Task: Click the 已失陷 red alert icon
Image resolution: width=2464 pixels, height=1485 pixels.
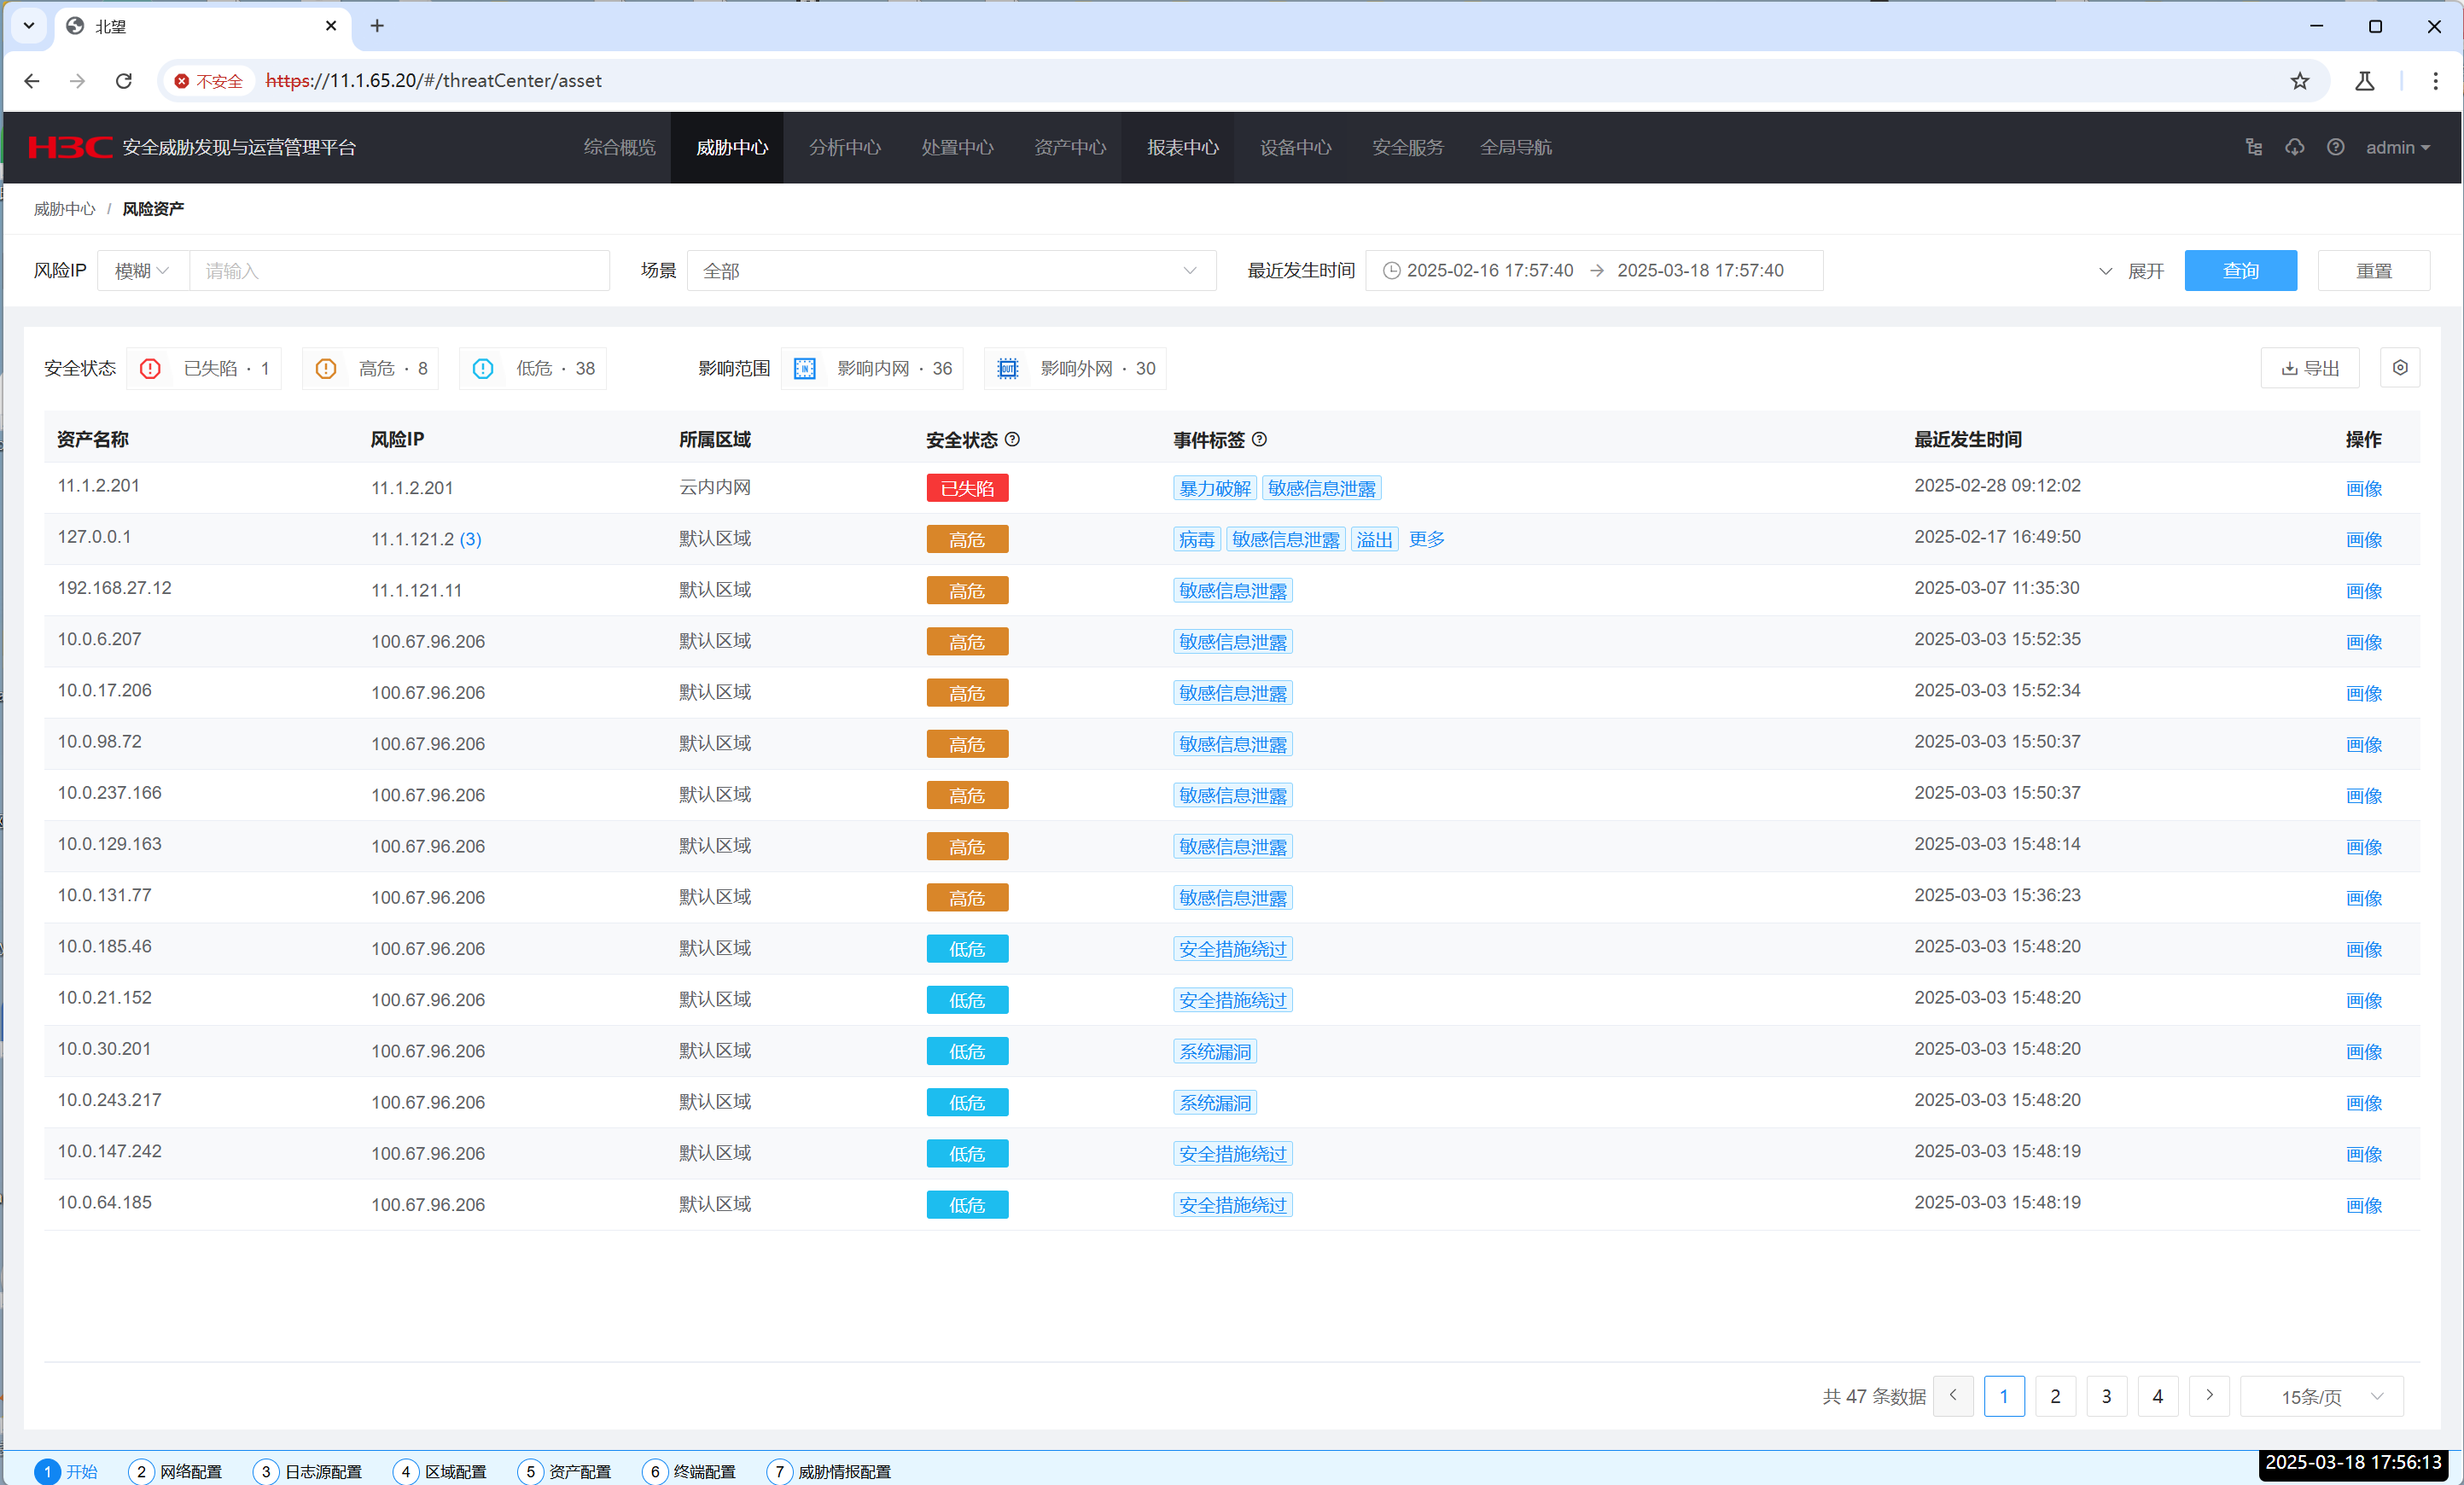Action: tap(150, 369)
